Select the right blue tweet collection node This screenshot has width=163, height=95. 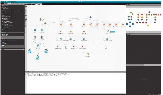pyautogui.click(x=46, y=51)
